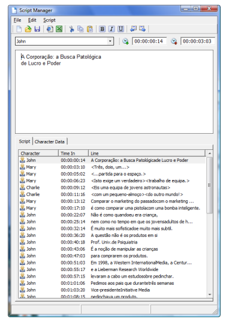The width and height of the screenshot is (226, 322).
Task: Sort by the Time In column header
Action: click(74, 154)
